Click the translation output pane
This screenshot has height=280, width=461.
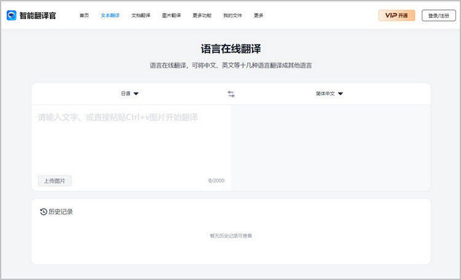(331, 148)
